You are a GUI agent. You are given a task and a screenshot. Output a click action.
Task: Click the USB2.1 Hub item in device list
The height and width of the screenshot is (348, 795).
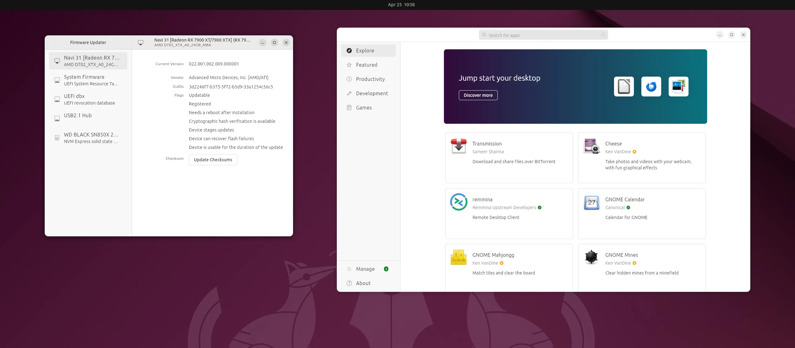[78, 115]
